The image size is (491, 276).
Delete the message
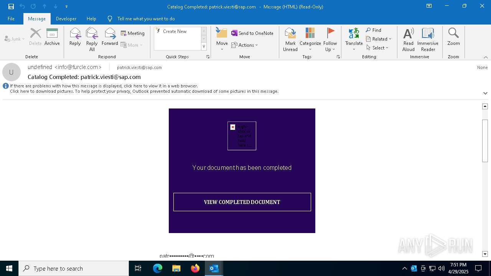click(x=35, y=37)
